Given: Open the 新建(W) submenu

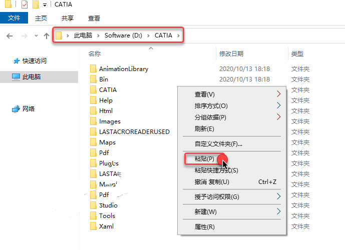Looking at the screenshot, I should click(232, 212).
